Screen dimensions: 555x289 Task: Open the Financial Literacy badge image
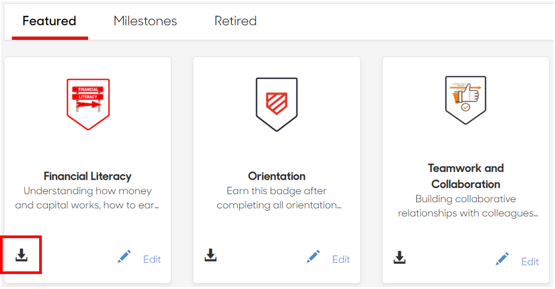point(88,105)
